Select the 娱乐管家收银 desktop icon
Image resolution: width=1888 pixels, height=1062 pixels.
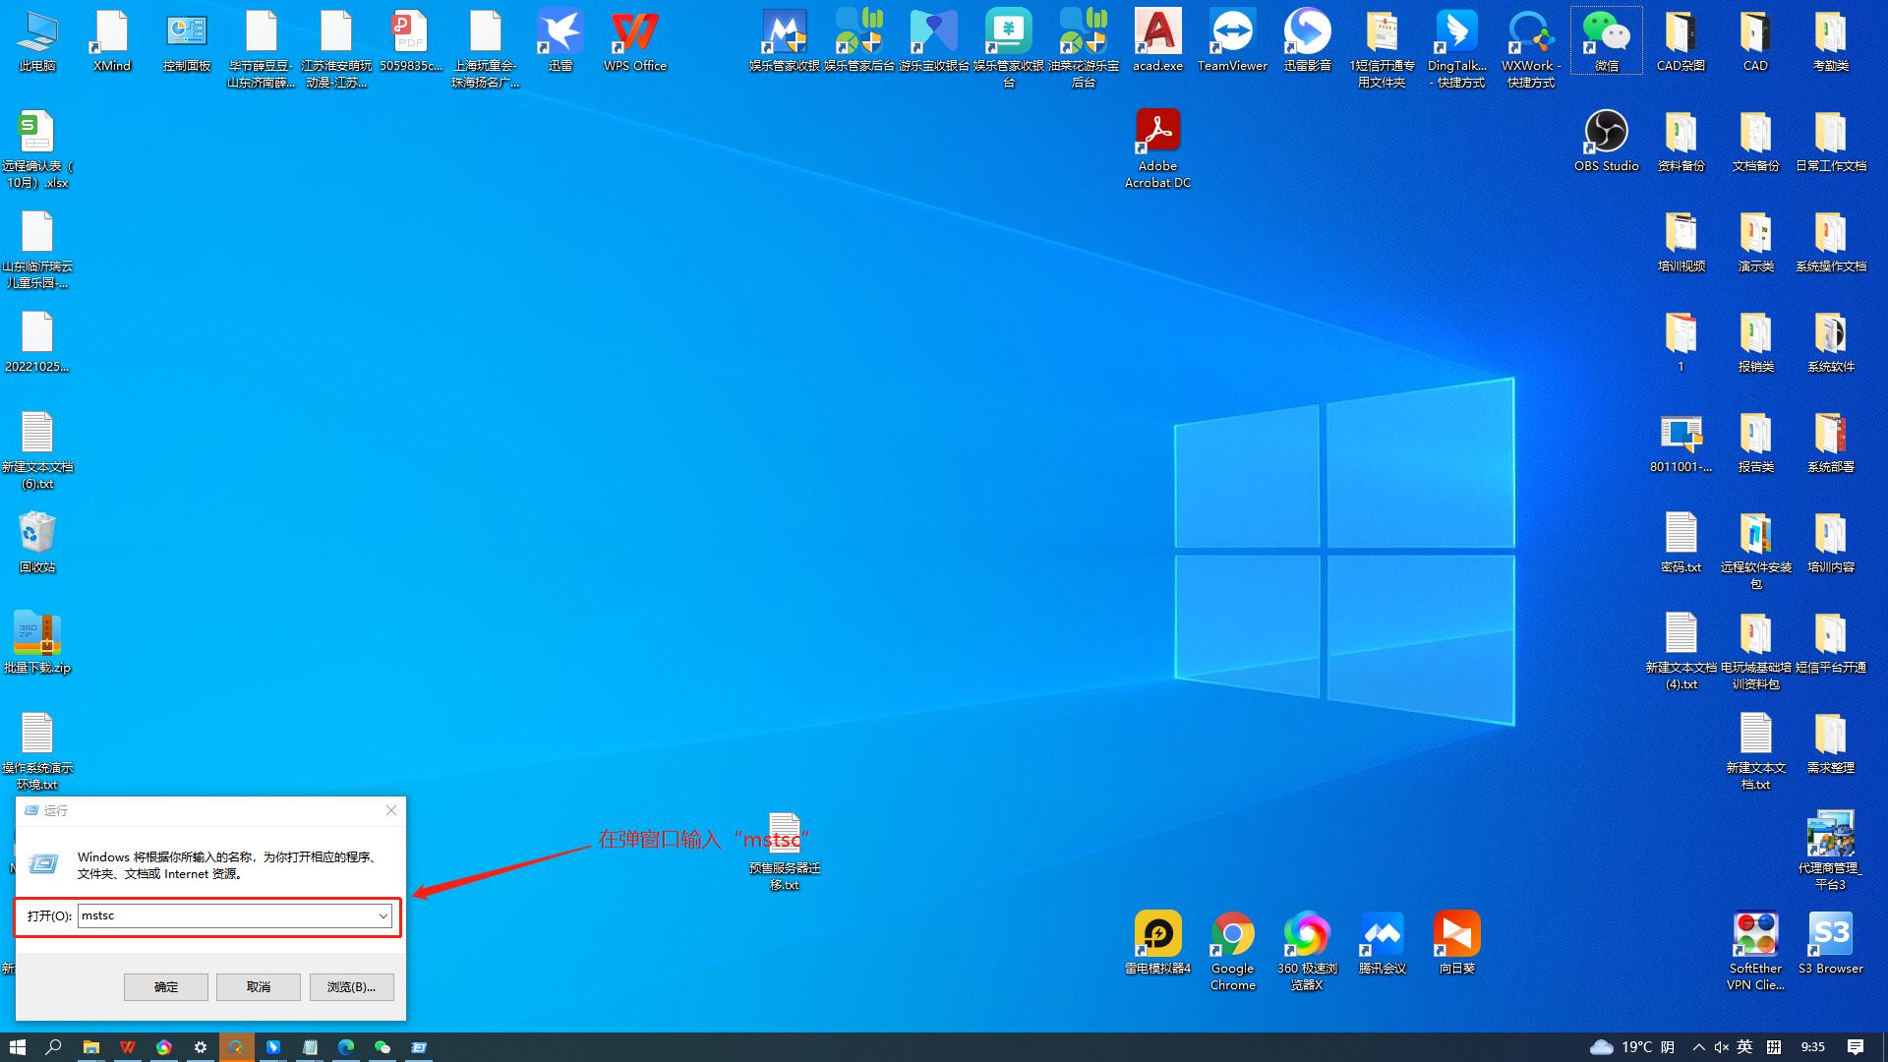(x=785, y=42)
